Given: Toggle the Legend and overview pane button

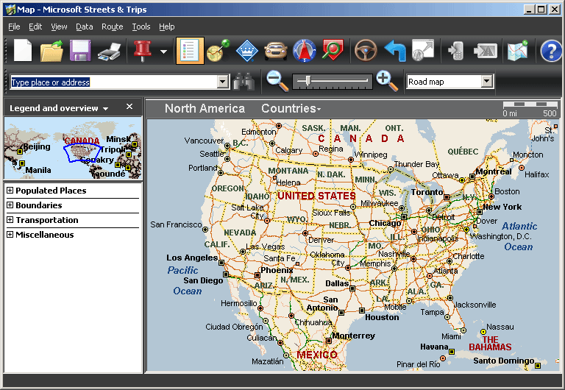Looking at the screenshot, I should pos(190,51).
